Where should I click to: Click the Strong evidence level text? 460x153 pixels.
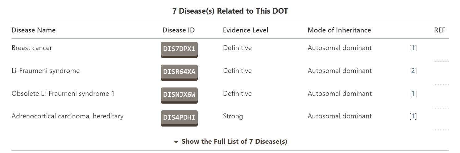click(233, 116)
